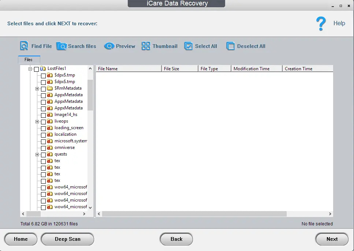Click the file list scroll-right arrow
Image resolution: width=354 pixels, height=251 pixels.
click(330, 214)
